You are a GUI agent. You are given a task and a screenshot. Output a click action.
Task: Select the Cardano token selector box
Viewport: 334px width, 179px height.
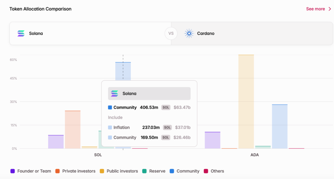[252, 33]
